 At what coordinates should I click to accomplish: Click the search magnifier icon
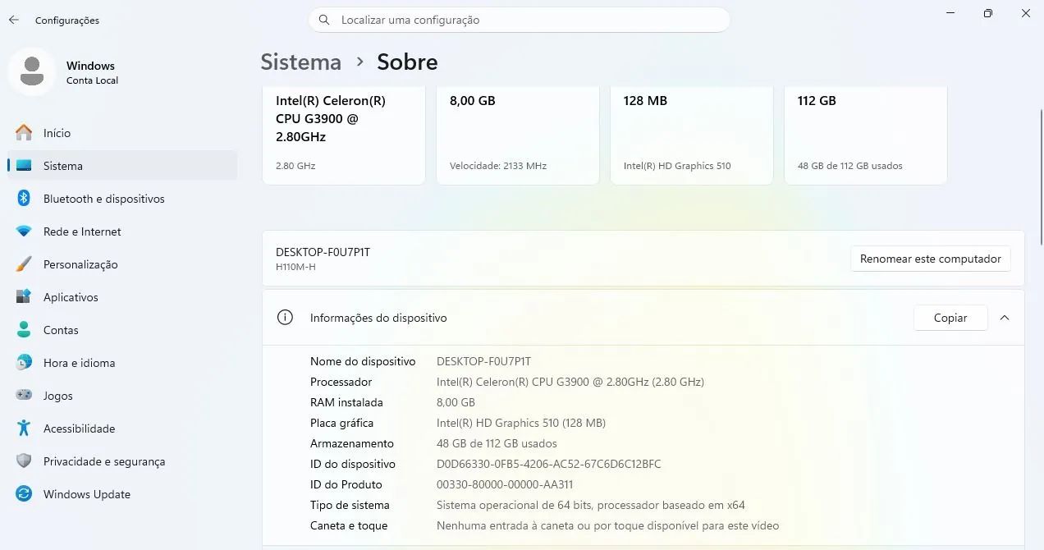tap(324, 20)
